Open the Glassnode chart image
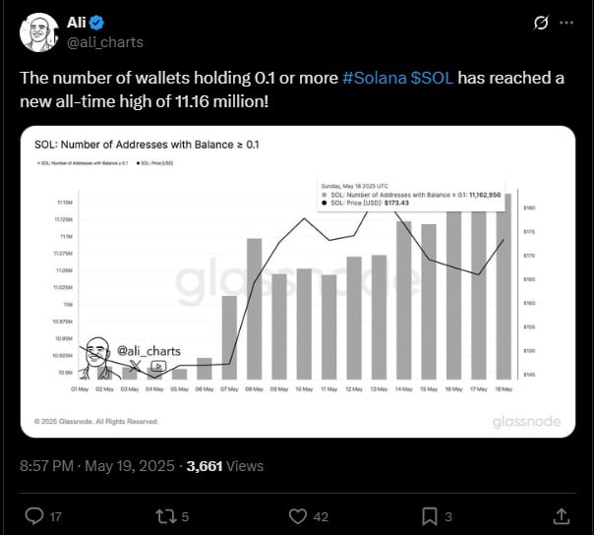This screenshot has width=594, height=535. coord(298,281)
